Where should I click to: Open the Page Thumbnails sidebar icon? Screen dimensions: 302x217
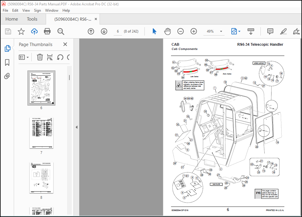coord(7,48)
